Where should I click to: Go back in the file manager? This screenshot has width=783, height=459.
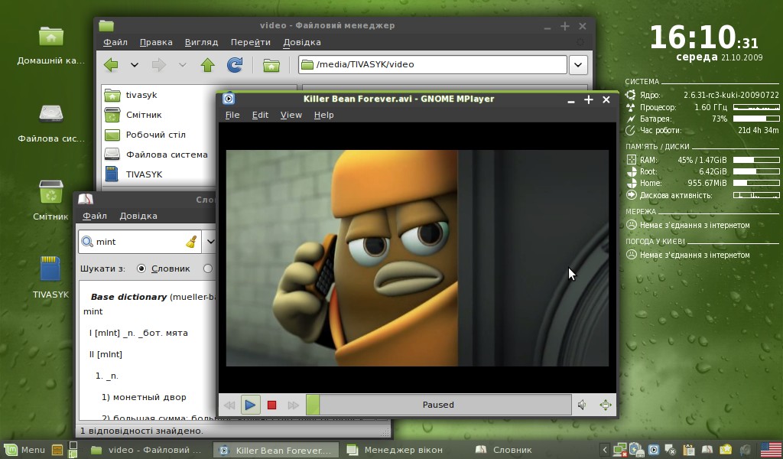click(x=111, y=64)
